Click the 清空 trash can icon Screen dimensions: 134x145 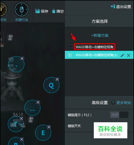coord(54,11)
